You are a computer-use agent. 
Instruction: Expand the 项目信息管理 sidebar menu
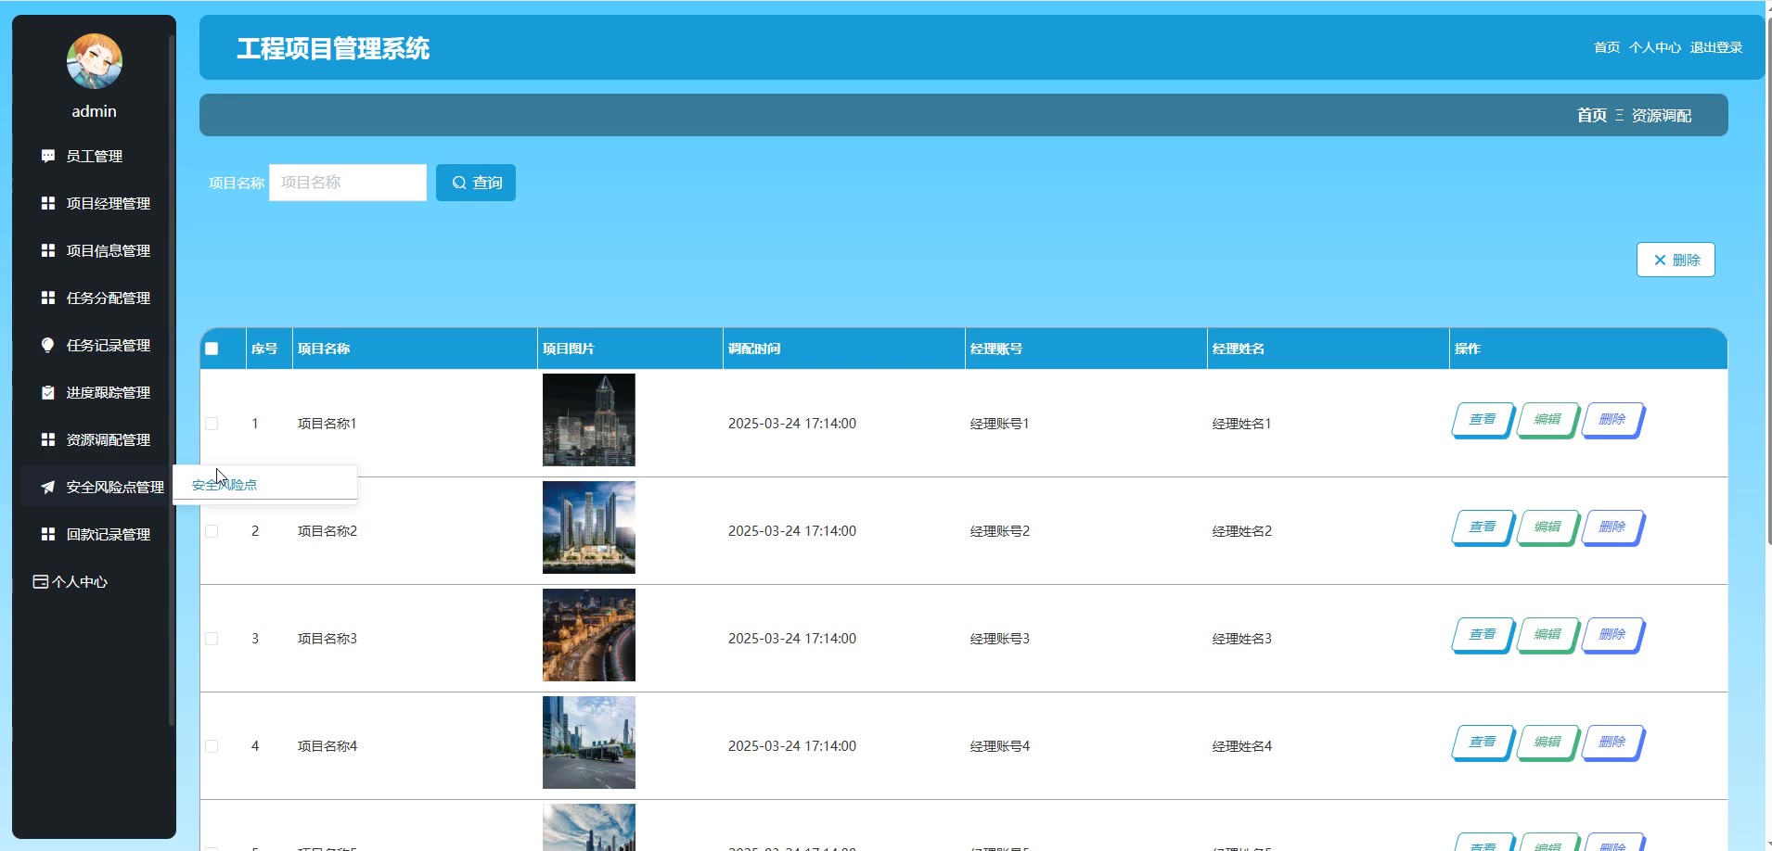coord(108,250)
